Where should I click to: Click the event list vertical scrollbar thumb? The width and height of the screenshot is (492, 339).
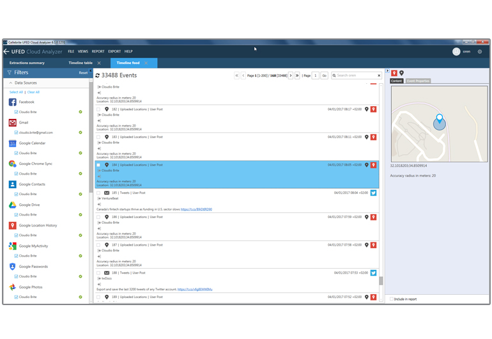point(381,280)
